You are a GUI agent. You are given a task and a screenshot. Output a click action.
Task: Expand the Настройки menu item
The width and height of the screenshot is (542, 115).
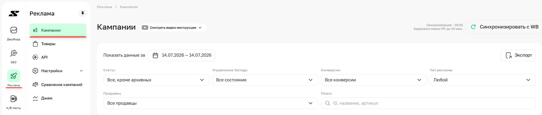tap(58, 71)
